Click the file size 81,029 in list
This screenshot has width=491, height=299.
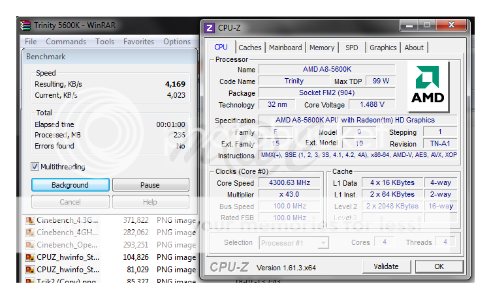[x=138, y=269]
